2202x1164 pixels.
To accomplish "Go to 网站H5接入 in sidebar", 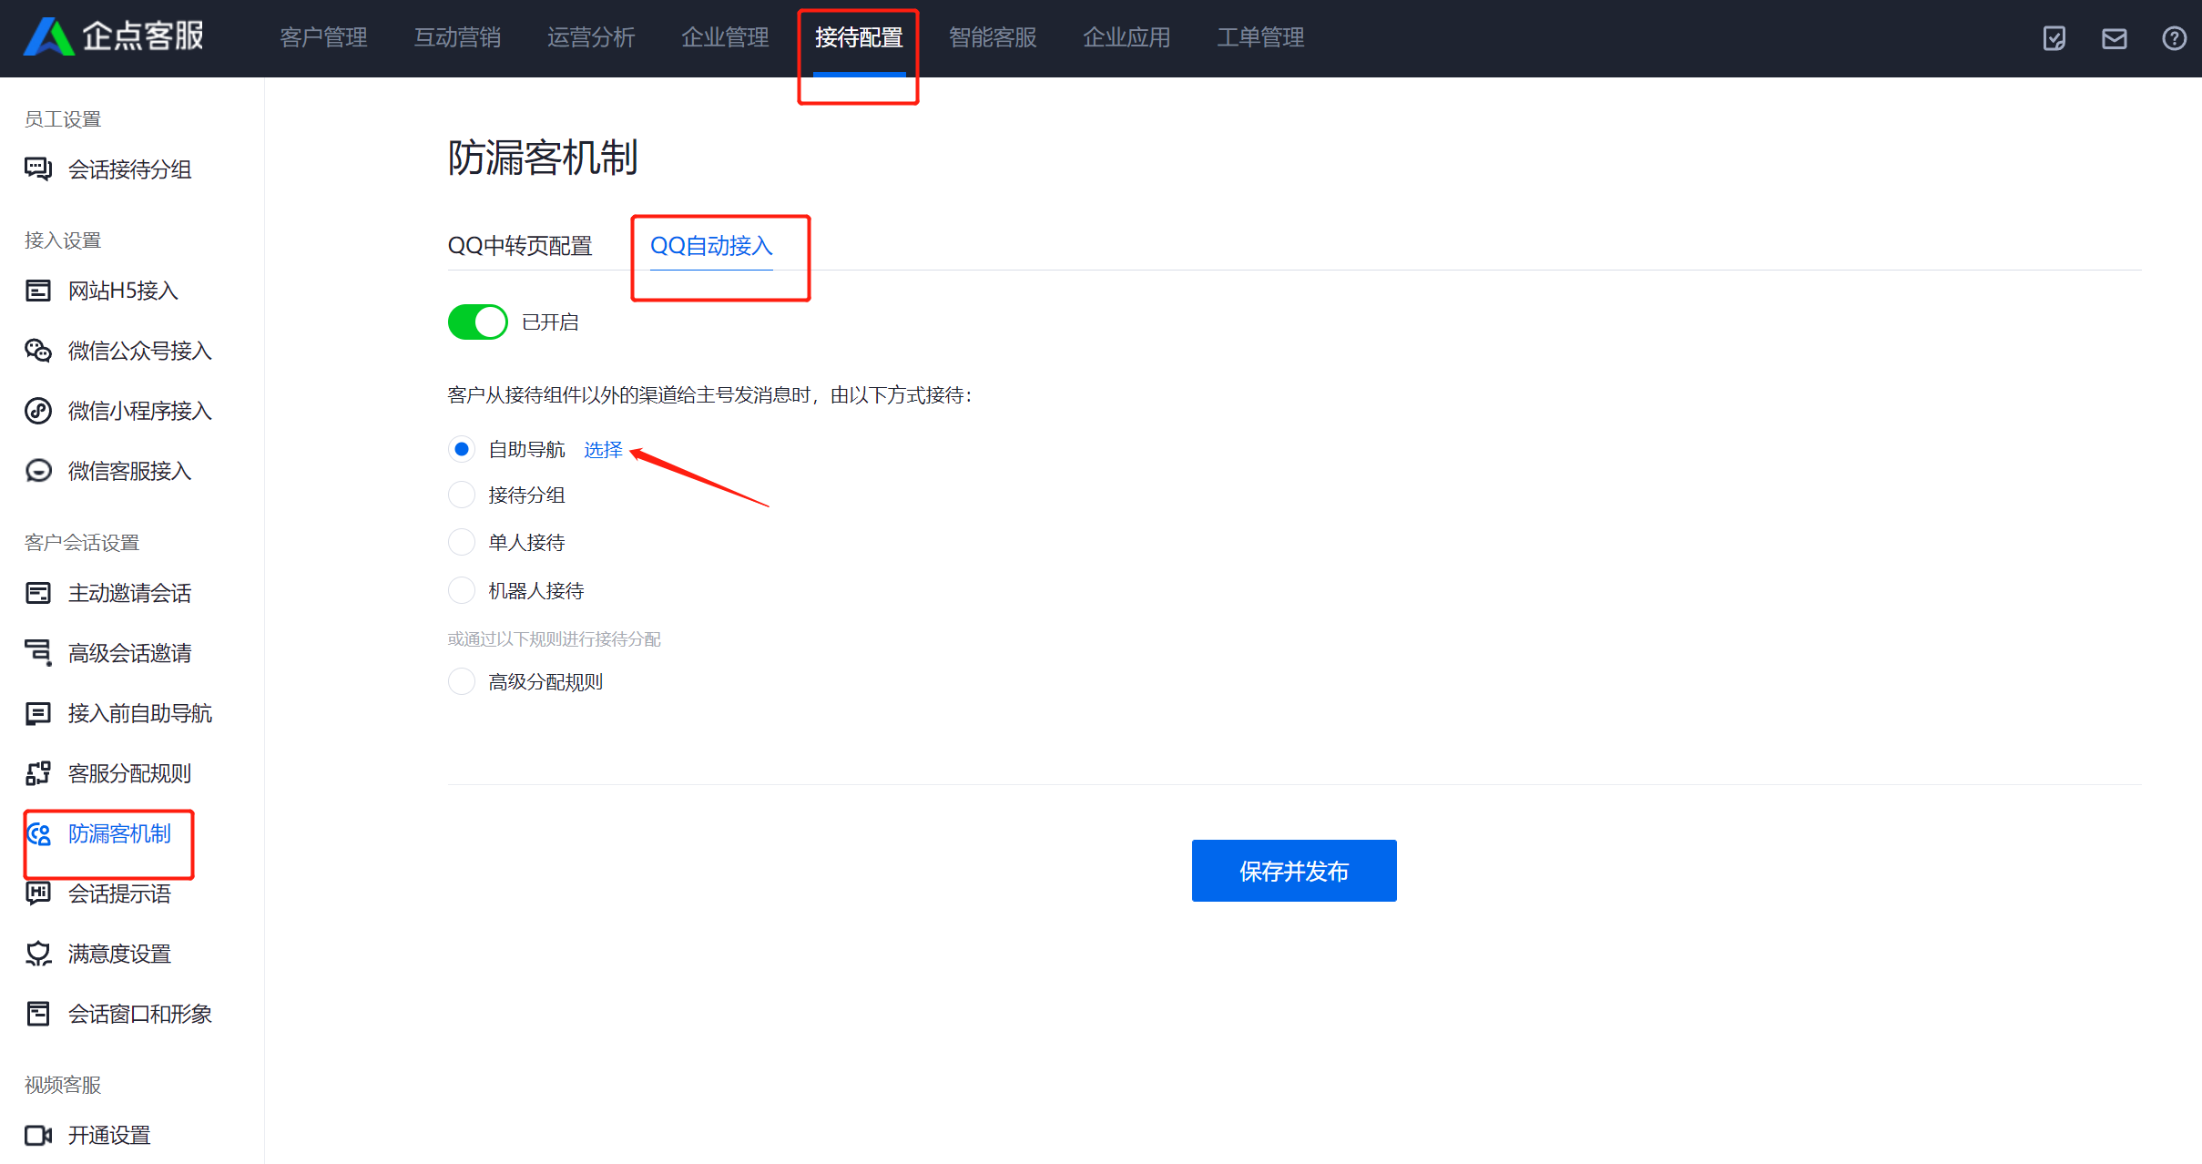I will click(x=123, y=291).
